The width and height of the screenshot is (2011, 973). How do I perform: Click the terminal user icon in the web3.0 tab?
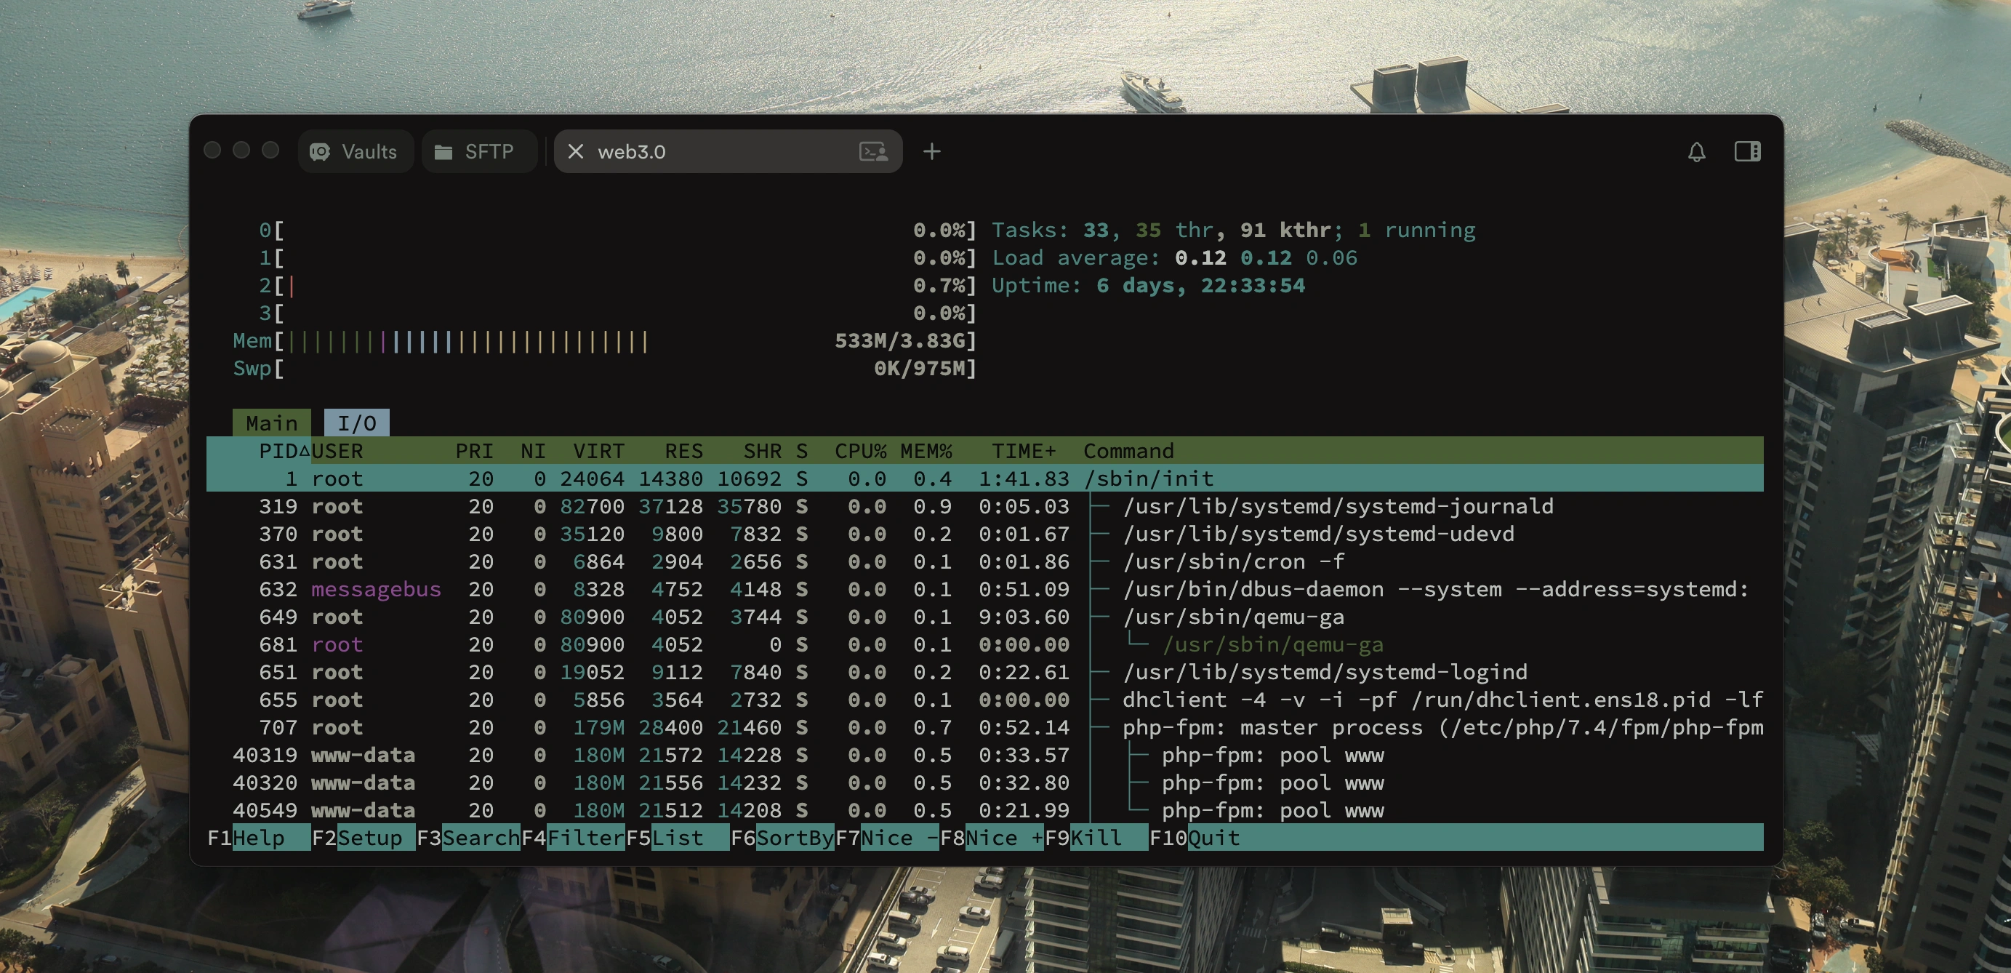872,151
